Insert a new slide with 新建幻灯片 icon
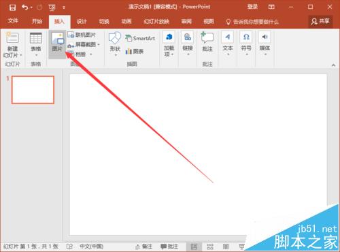This screenshot has width=340, height=252. pyautogui.click(x=12, y=38)
